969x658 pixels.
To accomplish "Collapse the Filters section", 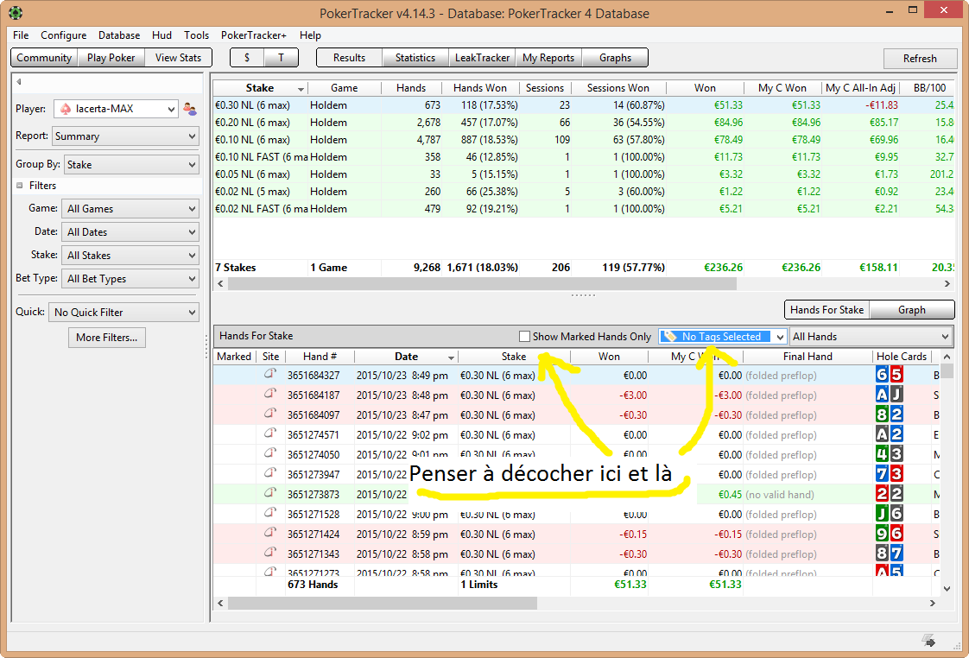I will (x=19, y=186).
